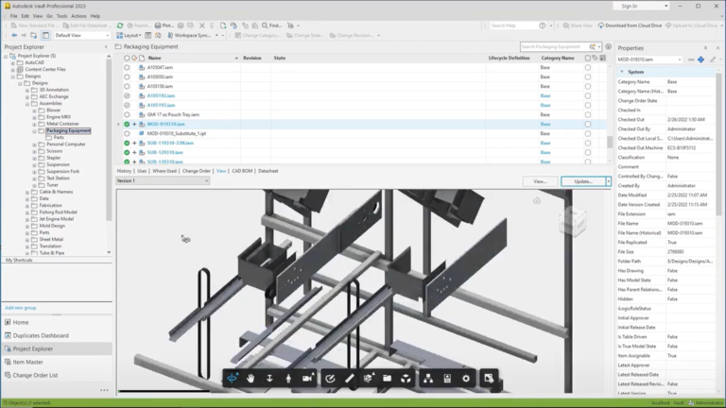
Task: Toggle the header checkbox in file list
Action: pos(588,58)
